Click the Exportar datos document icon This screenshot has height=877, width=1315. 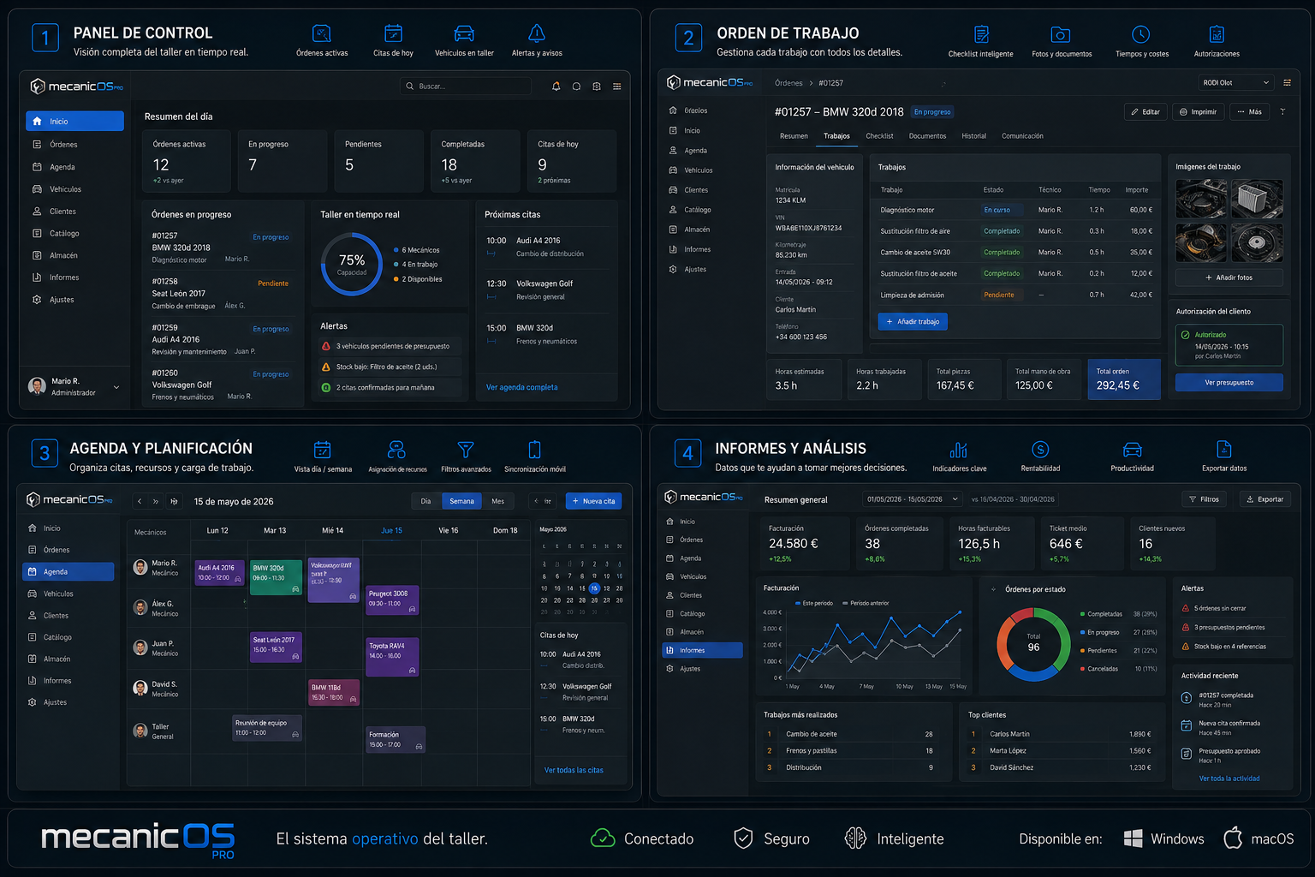1224,450
